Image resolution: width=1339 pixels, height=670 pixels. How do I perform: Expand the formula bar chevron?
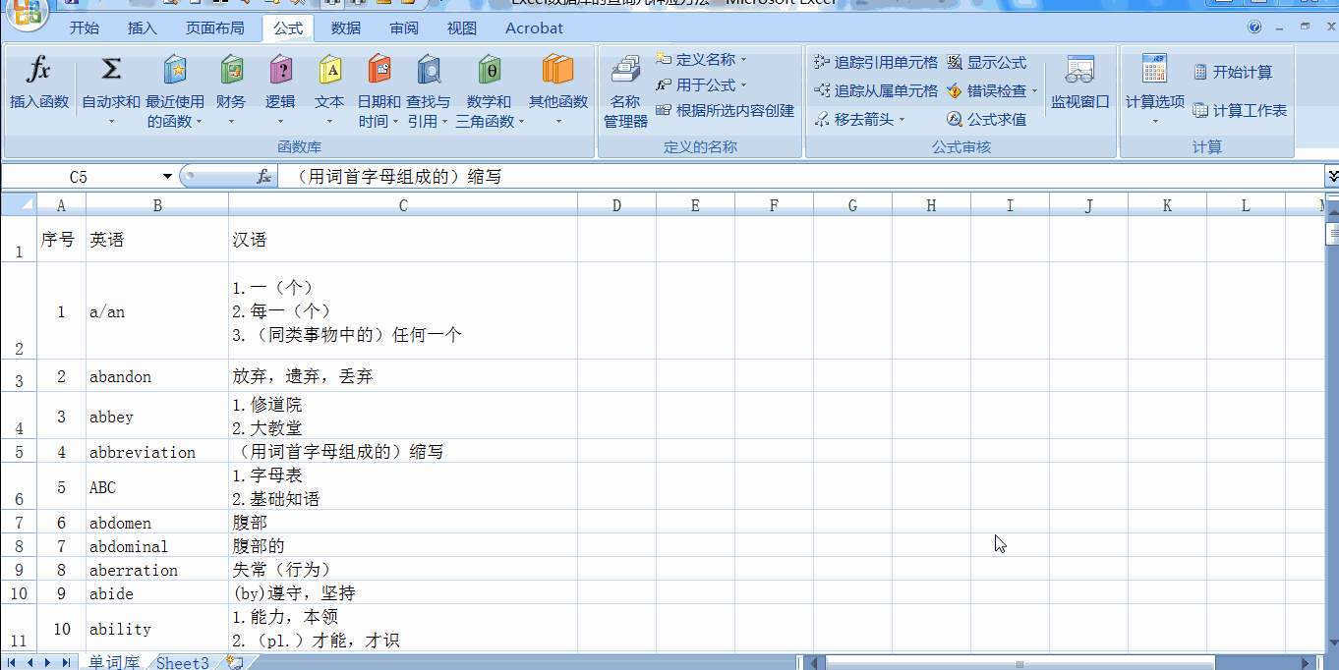(x=1332, y=177)
